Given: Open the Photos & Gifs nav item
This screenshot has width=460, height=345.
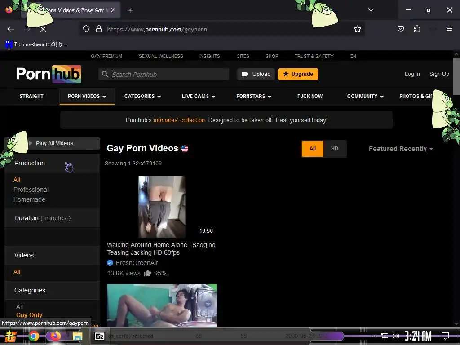Looking at the screenshot, I should [x=416, y=96].
